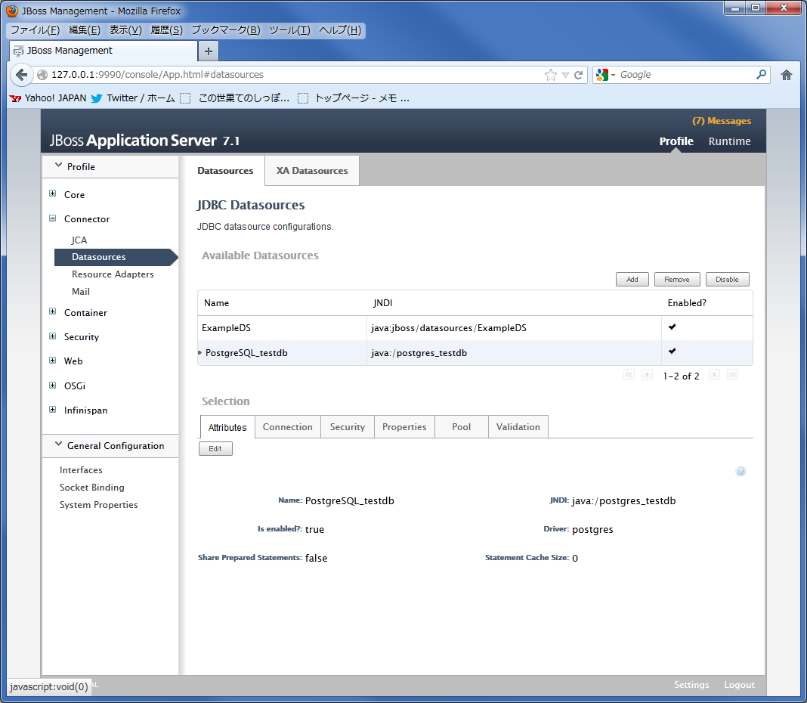Open Interfaces under General Configuration

coord(81,469)
